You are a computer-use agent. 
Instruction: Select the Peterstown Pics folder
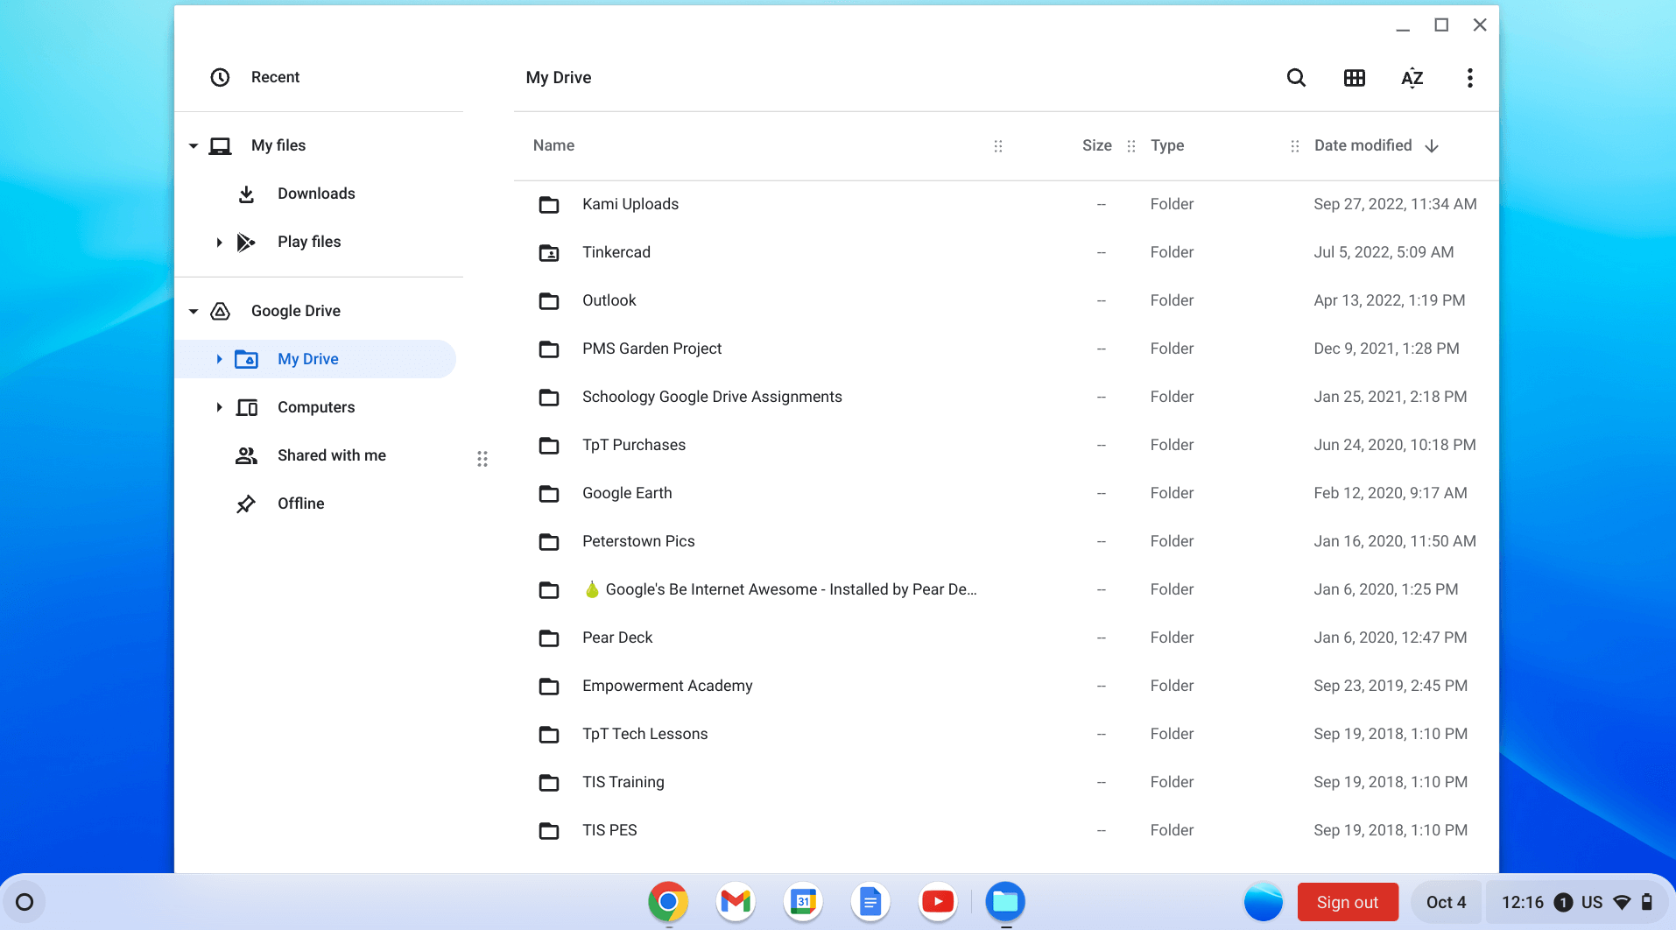(1006, 541)
